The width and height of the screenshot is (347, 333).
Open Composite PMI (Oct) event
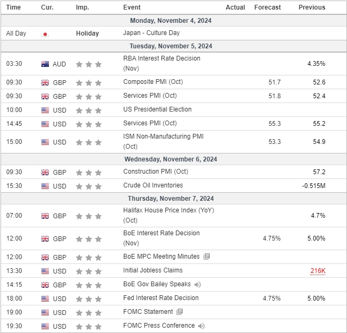click(153, 82)
